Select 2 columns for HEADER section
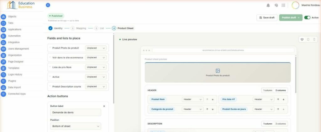 (x=281, y=90)
